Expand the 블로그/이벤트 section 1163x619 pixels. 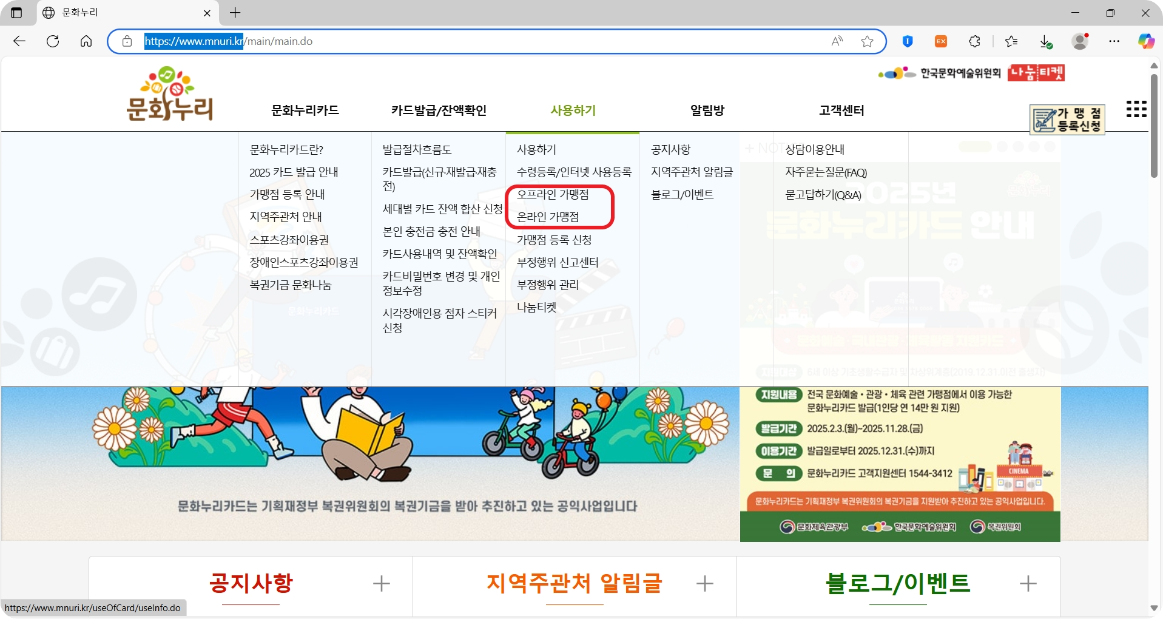coord(1027,583)
